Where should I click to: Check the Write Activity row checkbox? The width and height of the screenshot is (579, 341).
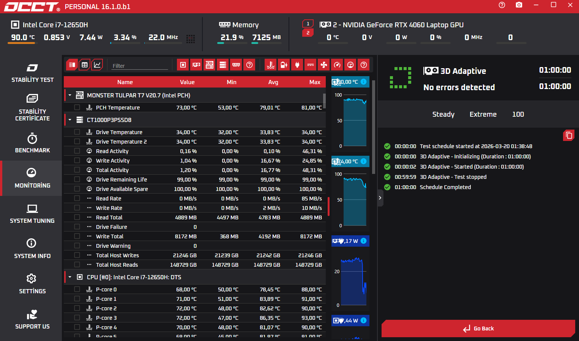[77, 160]
